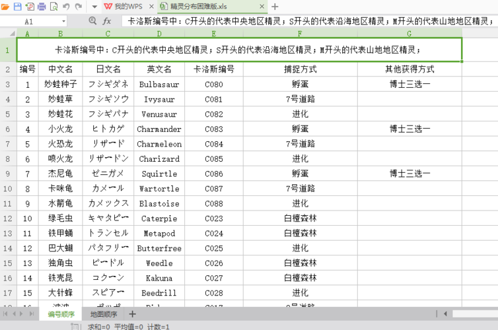Print the spreadsheet with the printer icon
Screen dimensions: 498x330
42,7
